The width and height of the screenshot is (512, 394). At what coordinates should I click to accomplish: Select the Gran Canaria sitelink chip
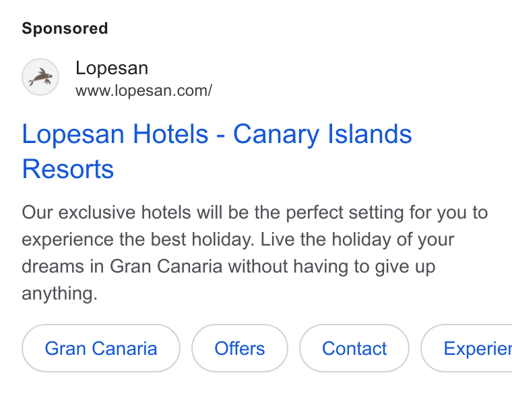point(101,348)
